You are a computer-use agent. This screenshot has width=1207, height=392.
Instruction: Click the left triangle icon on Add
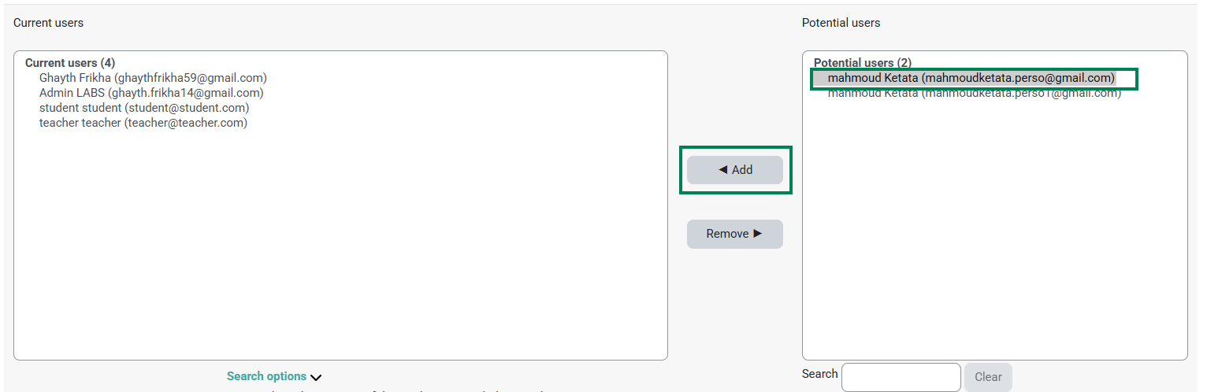tap(722, 170)
